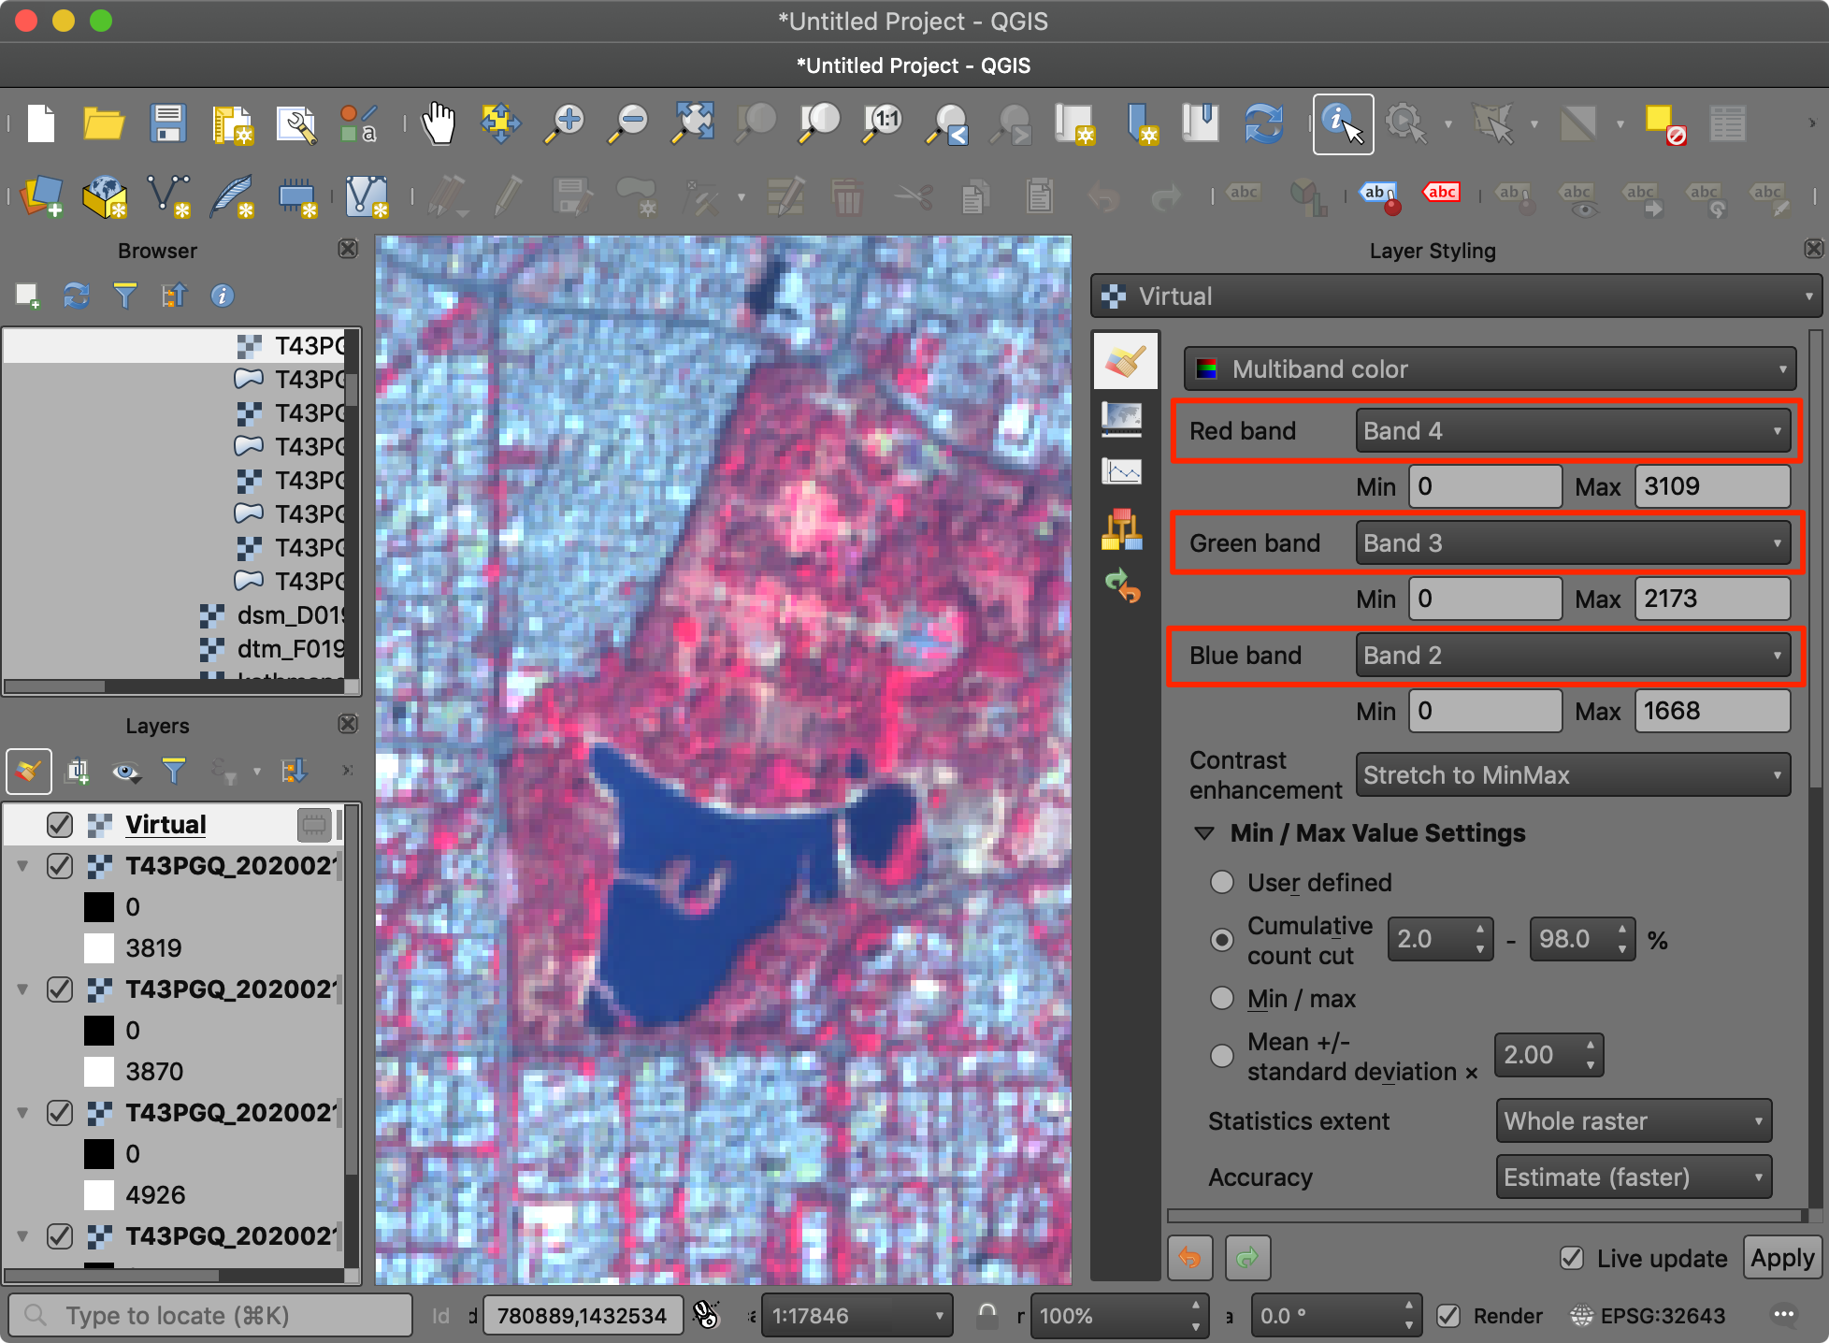Activate the Identify Features tool
Image resolution: width=1829 pixels, height=1343 pixels.
(x=1343, y=123)
